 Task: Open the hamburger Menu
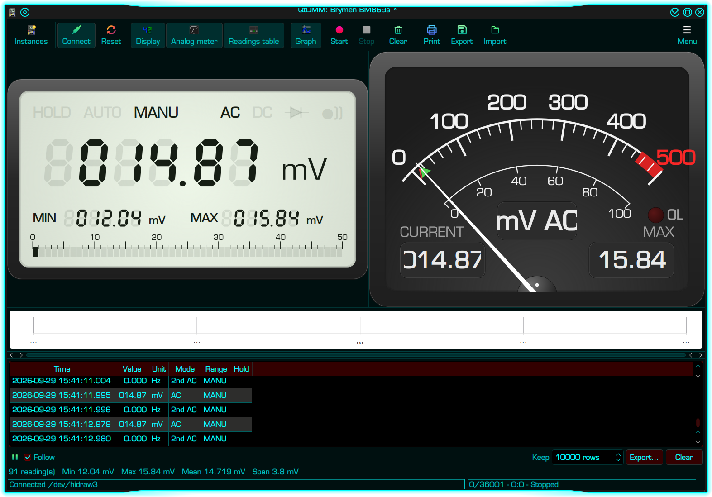tap(687, 35)
